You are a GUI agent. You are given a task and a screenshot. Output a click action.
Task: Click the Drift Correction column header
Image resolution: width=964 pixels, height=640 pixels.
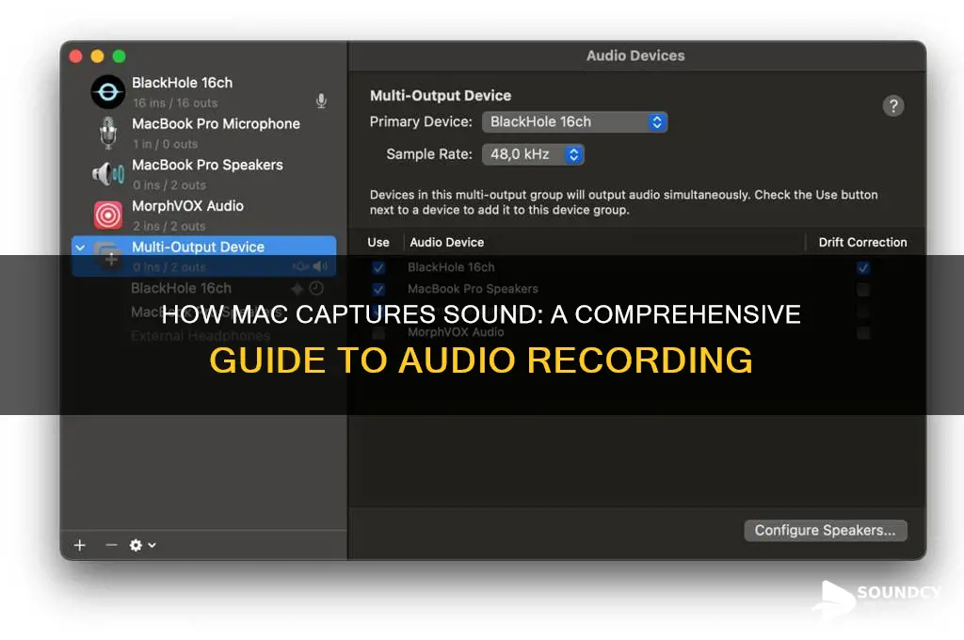(862, 242)
